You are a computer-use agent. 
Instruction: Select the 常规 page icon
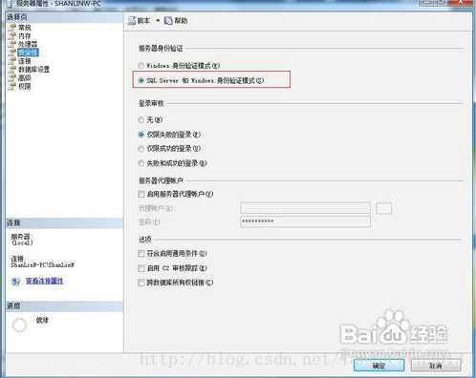point(12,28)
